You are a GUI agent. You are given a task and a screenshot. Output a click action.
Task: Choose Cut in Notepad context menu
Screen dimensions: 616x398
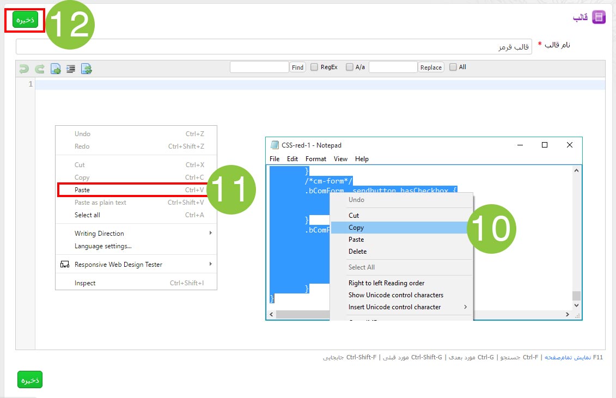pos(401,215)
